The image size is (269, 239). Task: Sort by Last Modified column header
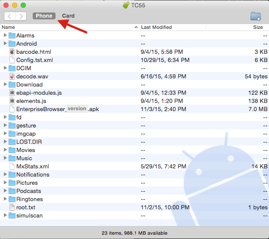pyautogui.click(x=172, y=27)
